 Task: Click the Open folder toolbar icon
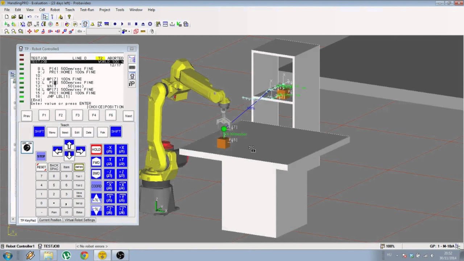(14, 17)
